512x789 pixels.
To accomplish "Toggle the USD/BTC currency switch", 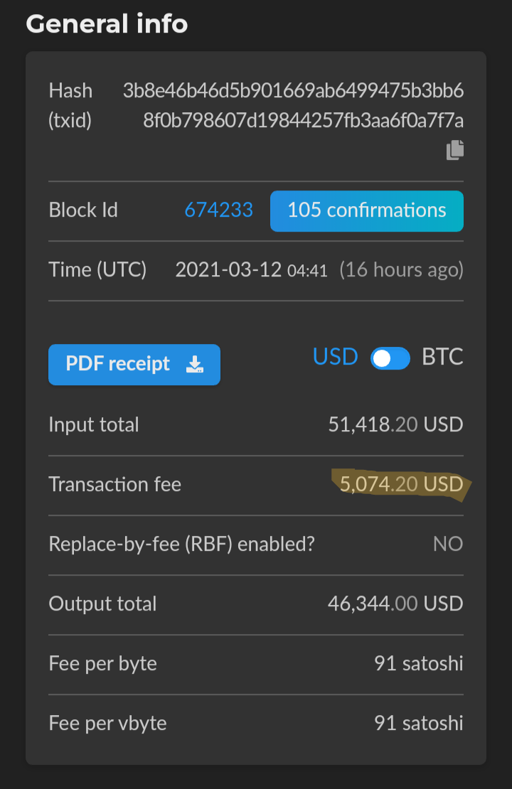I will point(390,358).
